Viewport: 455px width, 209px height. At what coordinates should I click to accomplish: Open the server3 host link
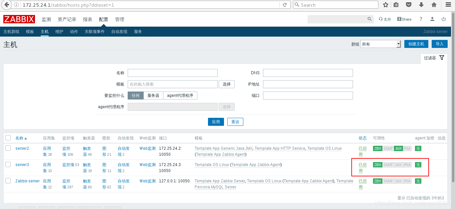[22, 165]
